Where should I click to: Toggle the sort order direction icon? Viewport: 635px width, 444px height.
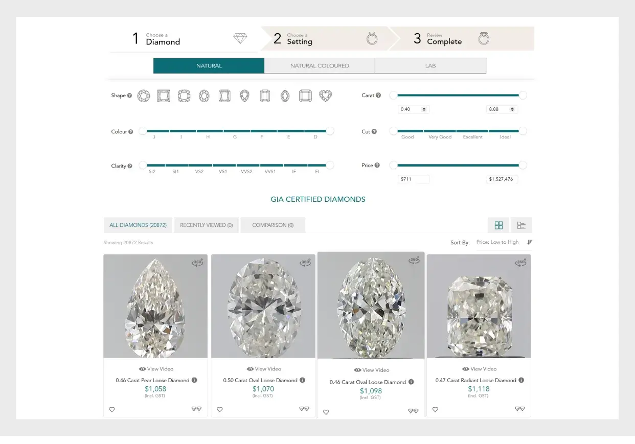click(x=530, y=242)
